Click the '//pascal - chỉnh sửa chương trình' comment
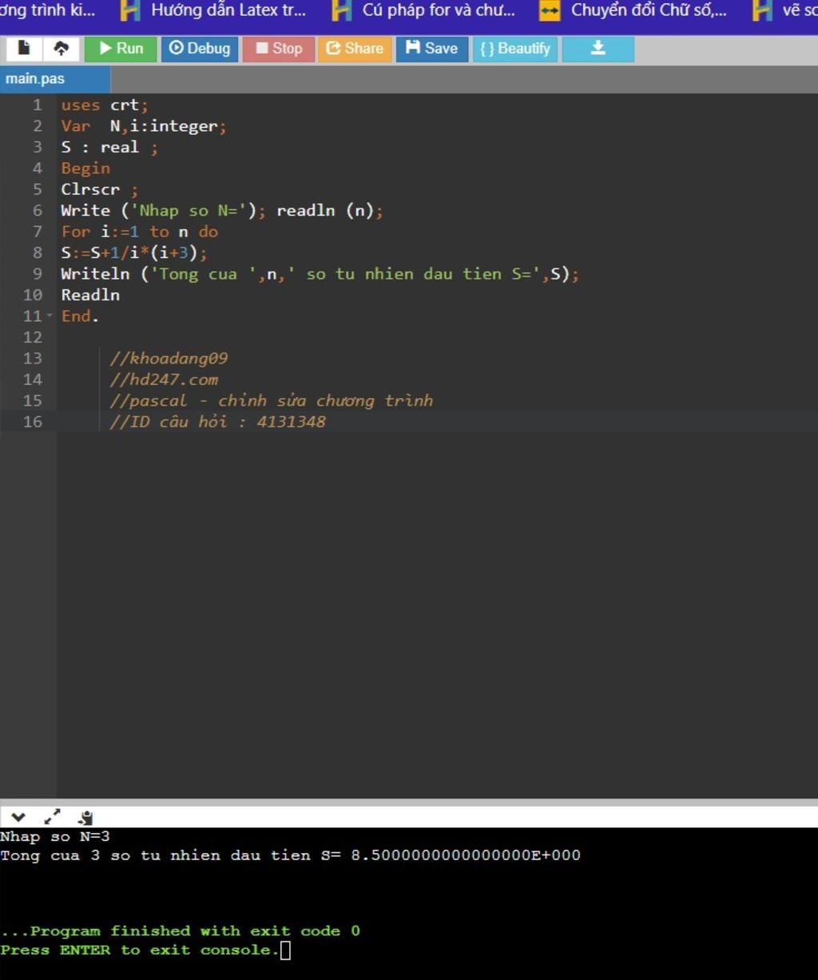This screenshot has width=818, height=980. (x=271, y=400)
